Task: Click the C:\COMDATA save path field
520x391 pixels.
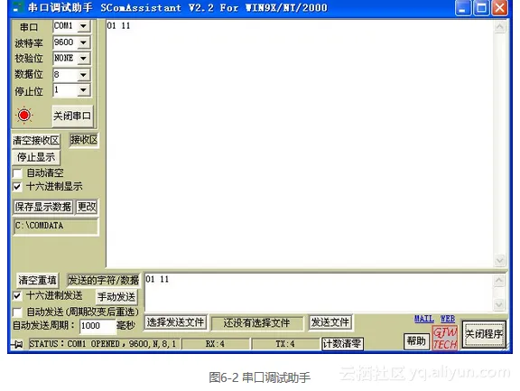Action: tap(55, 226)
